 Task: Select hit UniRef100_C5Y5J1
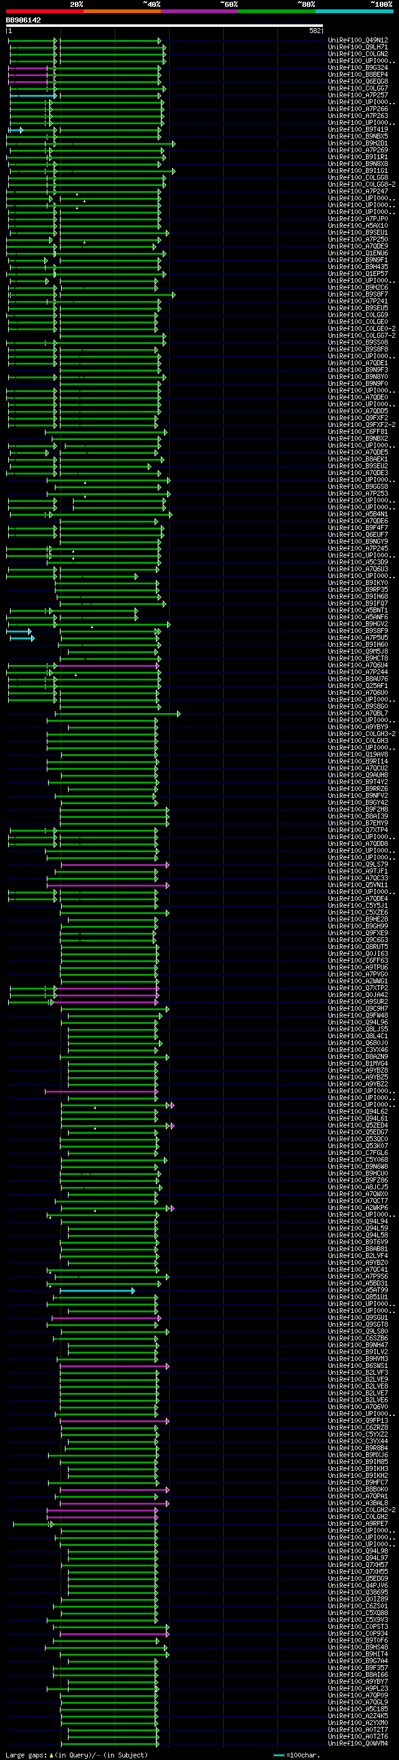(358, 906)
